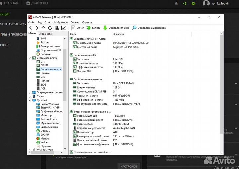Select CPUID in the tree

(44, 65)
